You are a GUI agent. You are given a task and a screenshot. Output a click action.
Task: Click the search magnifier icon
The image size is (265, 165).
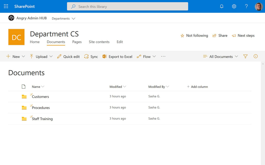tap(73, 7)
